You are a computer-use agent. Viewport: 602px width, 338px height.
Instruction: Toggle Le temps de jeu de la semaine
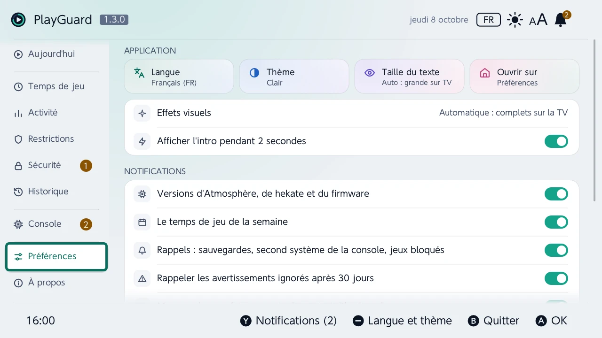pyautogui.click(x=556, y=222)
